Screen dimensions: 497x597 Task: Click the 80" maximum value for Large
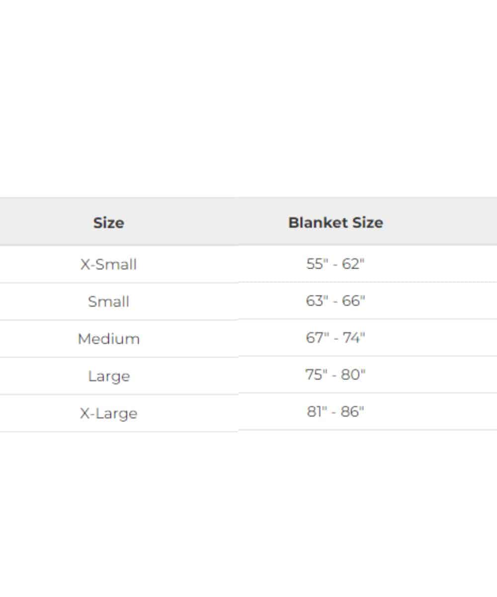click(354, 375)
